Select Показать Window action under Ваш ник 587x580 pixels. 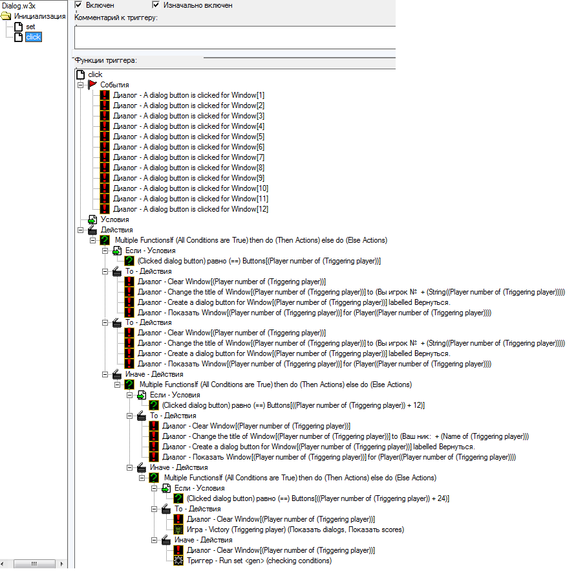pos(339,457)
